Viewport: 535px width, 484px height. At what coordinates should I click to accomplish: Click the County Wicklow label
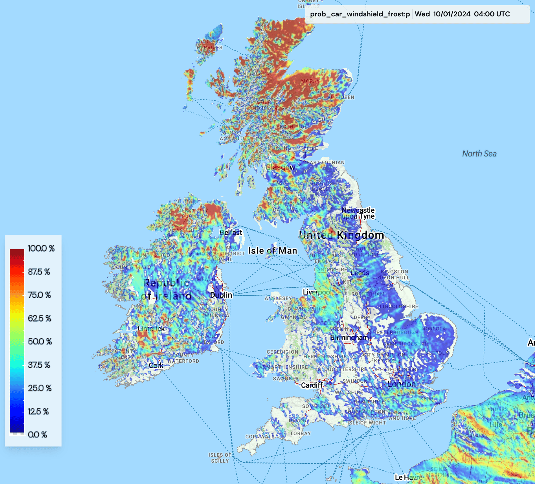click(x=217, y=312)
